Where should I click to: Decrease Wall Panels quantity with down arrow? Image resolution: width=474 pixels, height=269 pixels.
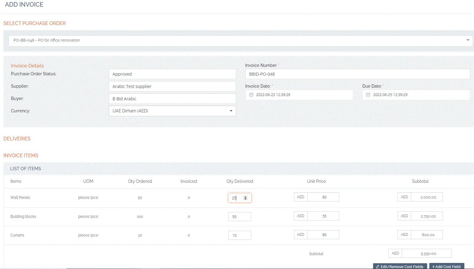coord(245,199)
